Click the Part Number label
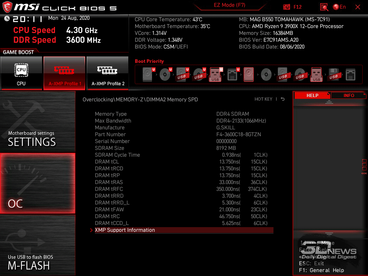The height and width of the screenshot is (276, 368). pyautogui.click(x=110, y=134)
